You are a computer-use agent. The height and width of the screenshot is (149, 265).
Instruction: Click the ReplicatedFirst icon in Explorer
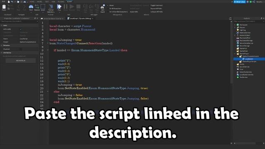pos(238,38)
